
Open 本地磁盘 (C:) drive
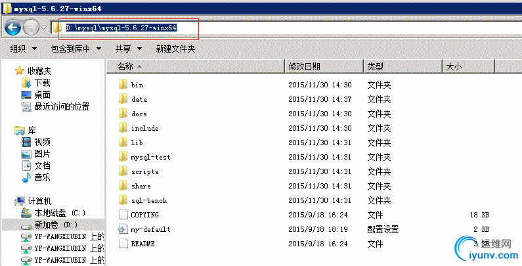[x=53, y=213]
